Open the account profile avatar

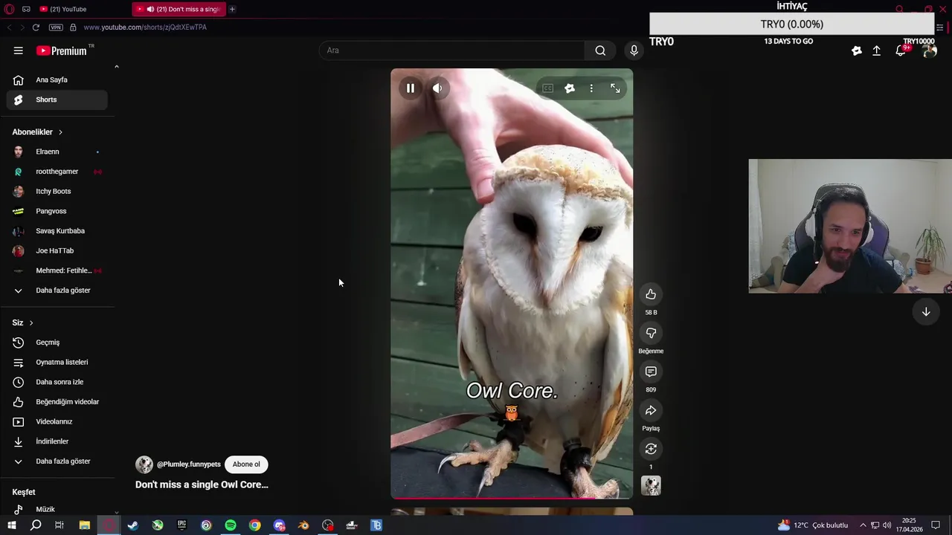click(929, 51)
